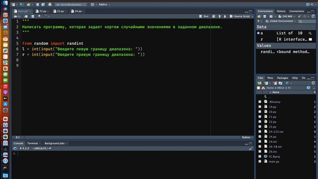Viewport: 318px width, 179px height.
Task: Open the R language selector in Environment pane
Action: click(x=260, y=21)
